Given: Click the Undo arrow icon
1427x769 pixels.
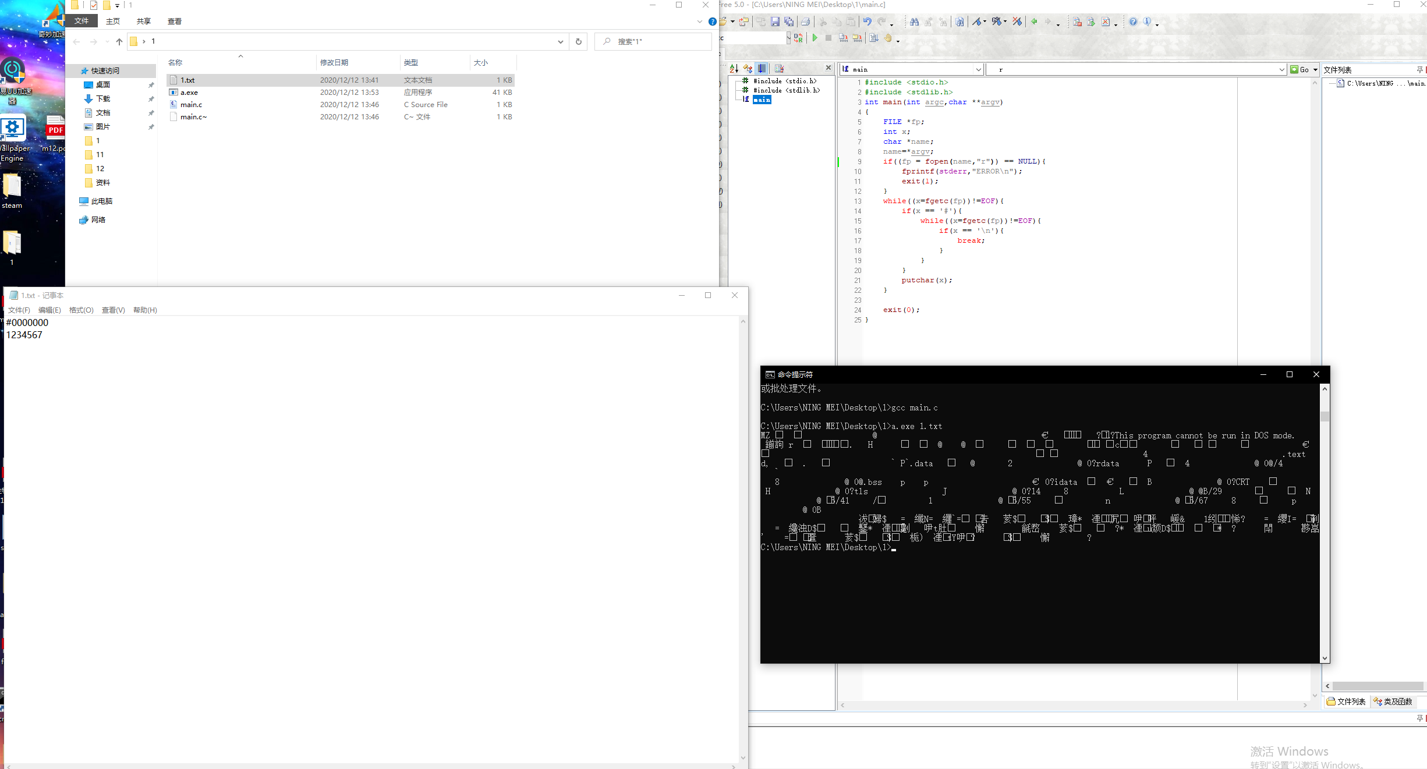Looking at the screenshot, I should [x=867, y=22].
